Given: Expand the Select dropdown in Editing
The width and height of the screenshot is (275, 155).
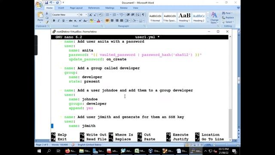Looking at the screenshot, I should pyautogui.click(x=228, y=22).
